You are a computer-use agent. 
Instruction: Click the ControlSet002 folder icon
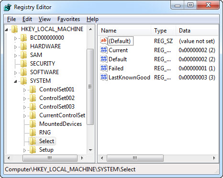click(33, 98)
